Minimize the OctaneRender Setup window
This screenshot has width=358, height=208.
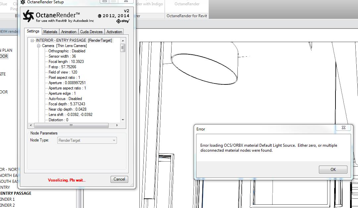click(x=104, y=1)
